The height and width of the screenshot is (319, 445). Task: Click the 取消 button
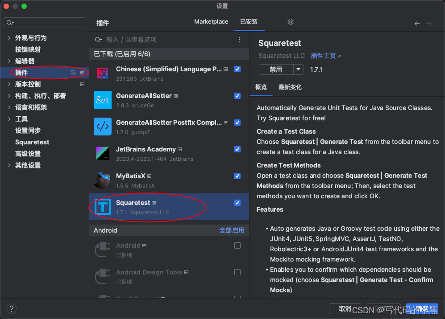coord(345,308)
